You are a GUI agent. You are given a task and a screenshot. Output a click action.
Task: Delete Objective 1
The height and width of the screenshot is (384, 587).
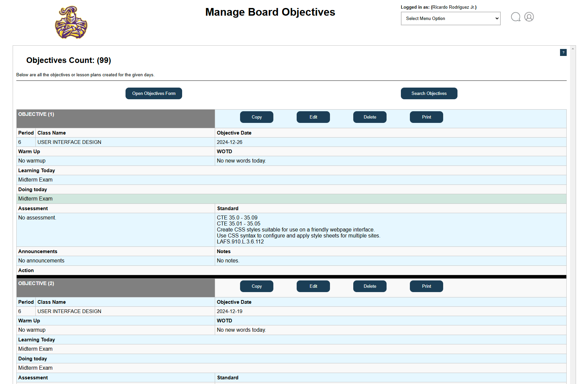(x=370, y=117)
